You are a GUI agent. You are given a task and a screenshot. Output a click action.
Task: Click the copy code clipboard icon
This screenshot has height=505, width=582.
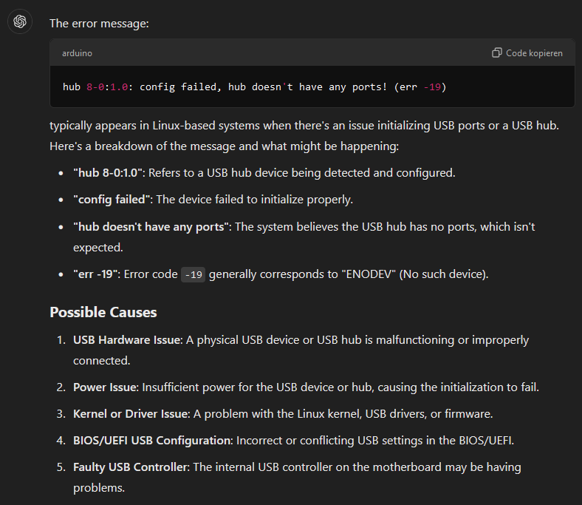click(497, 53)
